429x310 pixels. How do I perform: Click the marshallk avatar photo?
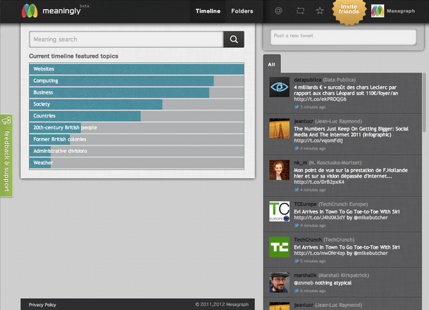coord(280,283)
